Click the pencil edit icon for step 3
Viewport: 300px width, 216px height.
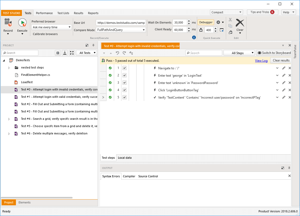pyautogui.click(x=284, y=83)
